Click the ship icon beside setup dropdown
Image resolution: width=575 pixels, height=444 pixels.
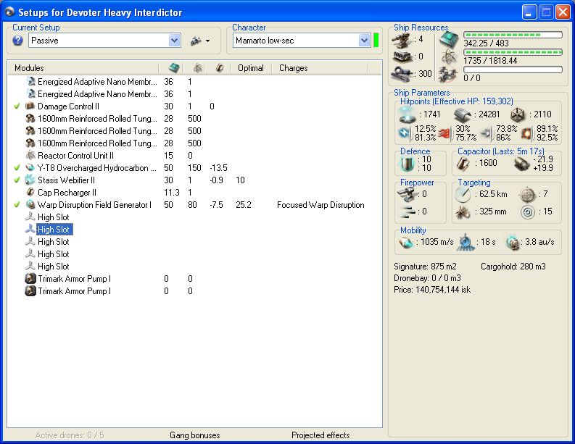pyautogui.click(x=197, y=41)
